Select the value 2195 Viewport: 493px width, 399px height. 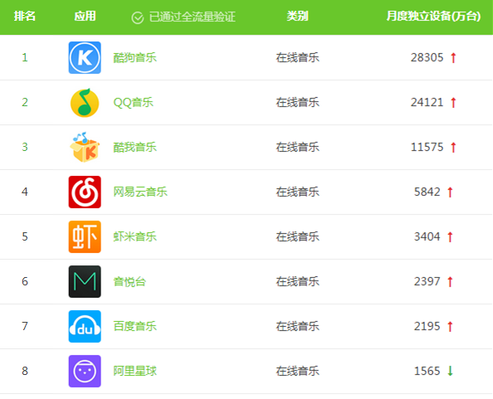427,326
